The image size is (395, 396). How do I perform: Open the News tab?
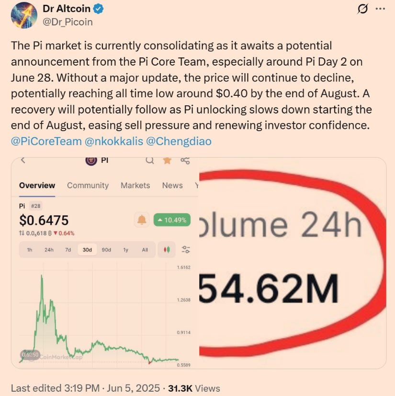pyautogui.click(x=172, y=185)
